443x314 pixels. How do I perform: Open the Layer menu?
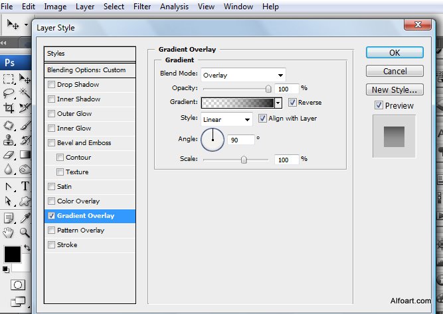84,7
